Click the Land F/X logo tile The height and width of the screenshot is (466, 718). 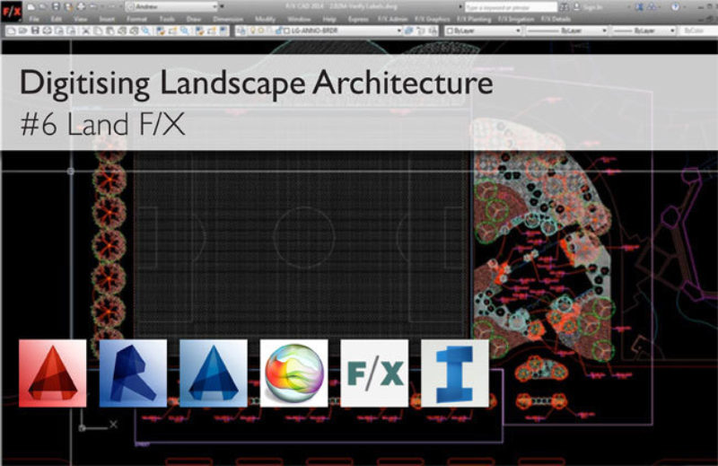tap(374, 373)
